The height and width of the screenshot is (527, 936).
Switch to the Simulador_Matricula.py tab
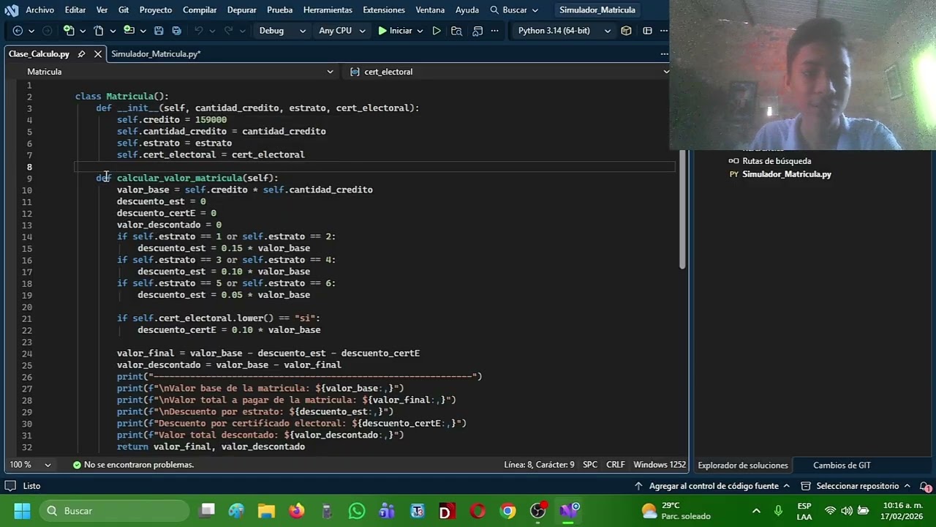(x=156, y=54)
